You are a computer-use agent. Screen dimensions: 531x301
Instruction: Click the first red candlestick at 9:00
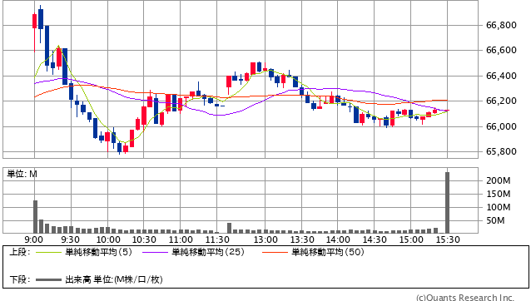[x=34, y=21]
